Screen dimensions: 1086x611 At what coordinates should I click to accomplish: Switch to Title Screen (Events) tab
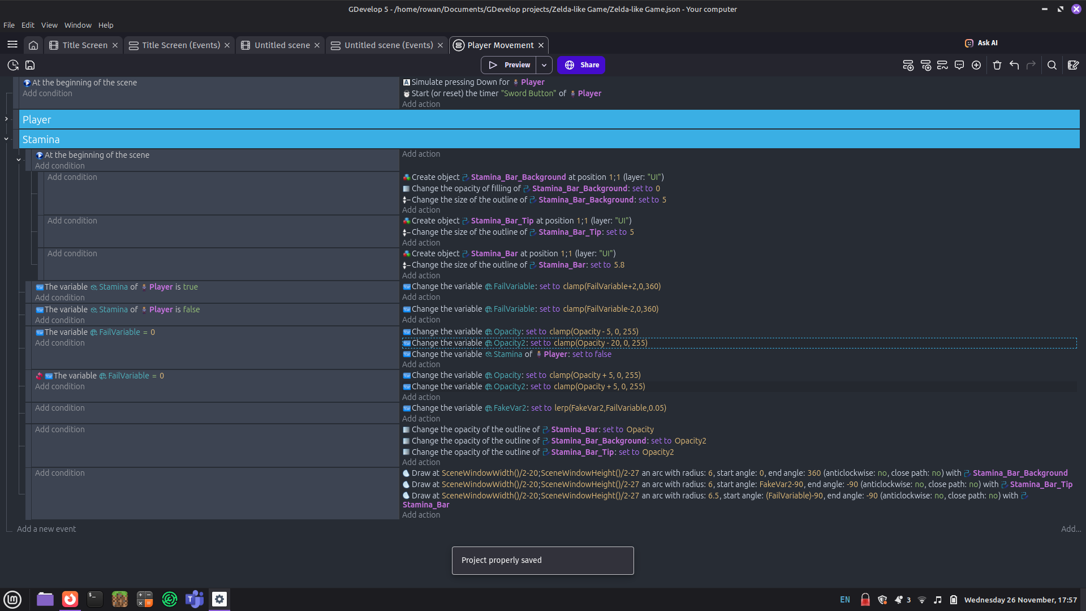click(x=180, y=45)
